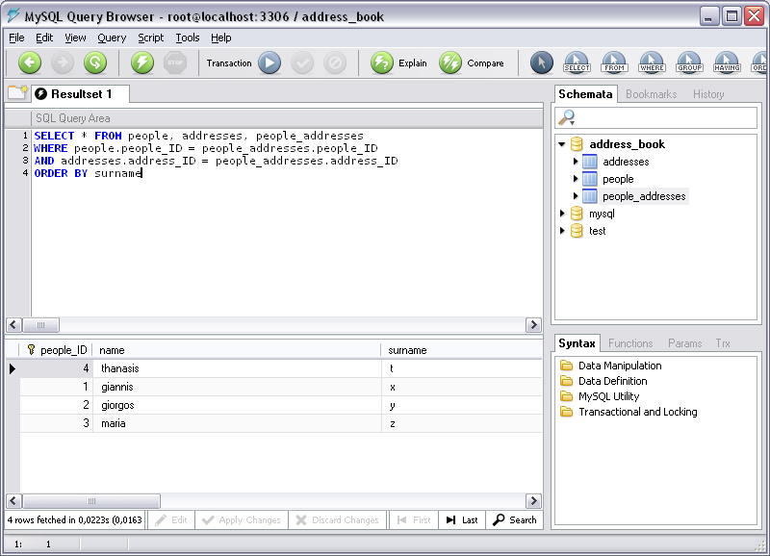Open the View menu
This screenshot has height=556, width=770.
click(x=75, y=38)
